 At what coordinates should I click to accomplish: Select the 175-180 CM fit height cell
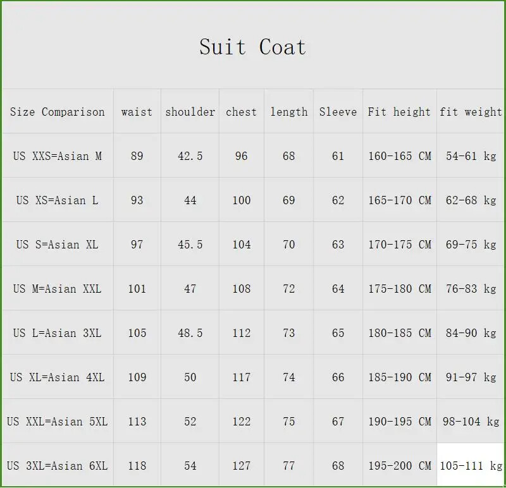(399, 289)
